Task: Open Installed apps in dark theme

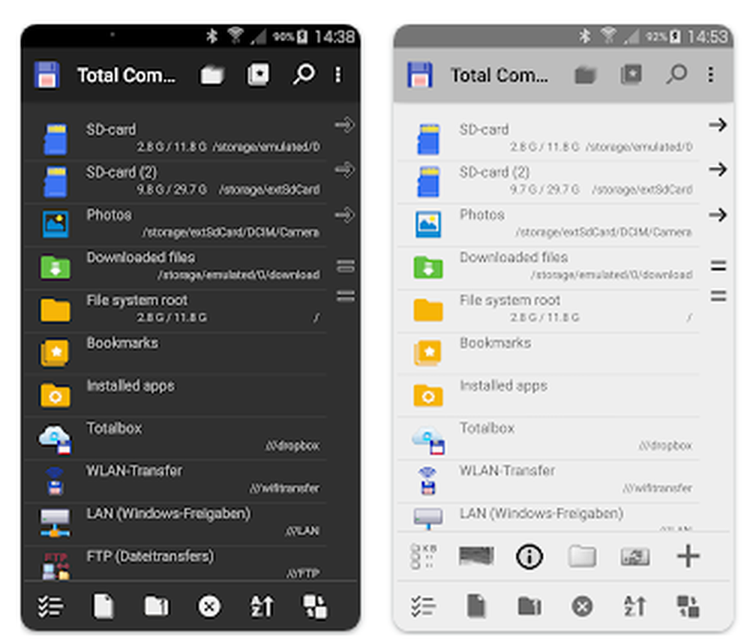Action: tap(176, 395)
